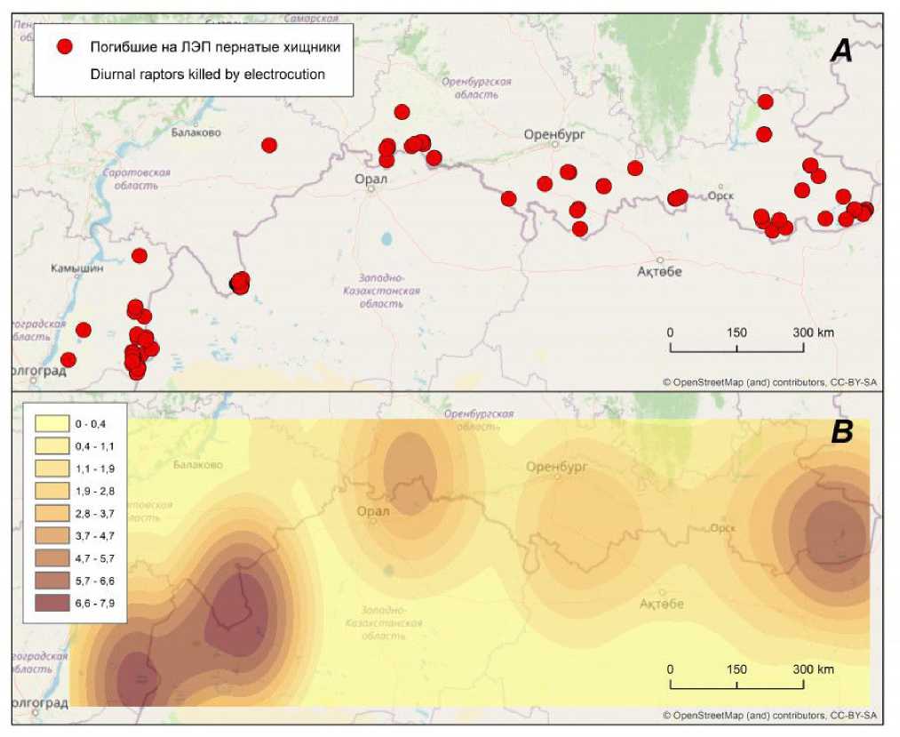Click 'Западно-Казахстанская область' label in map A
The image size is (900, 737).
[x=381, y=291]
